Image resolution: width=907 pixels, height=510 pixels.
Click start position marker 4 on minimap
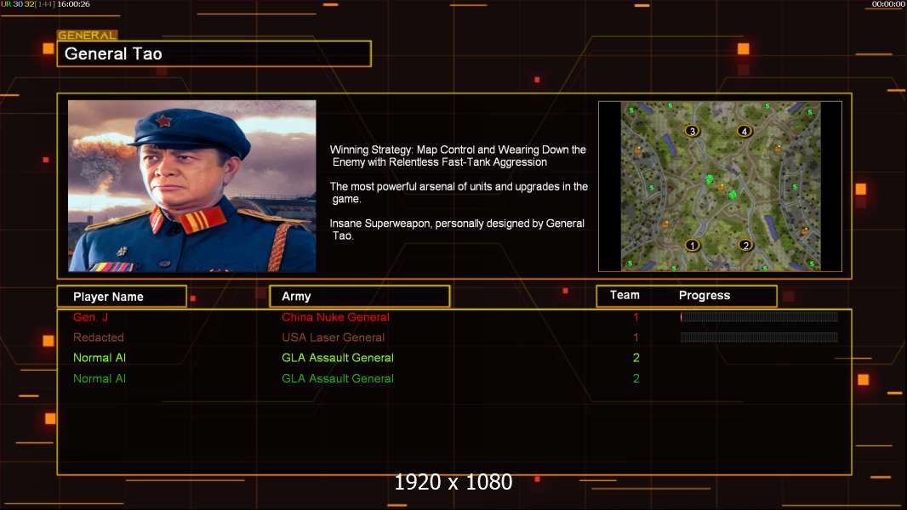(x=744, y=131)
